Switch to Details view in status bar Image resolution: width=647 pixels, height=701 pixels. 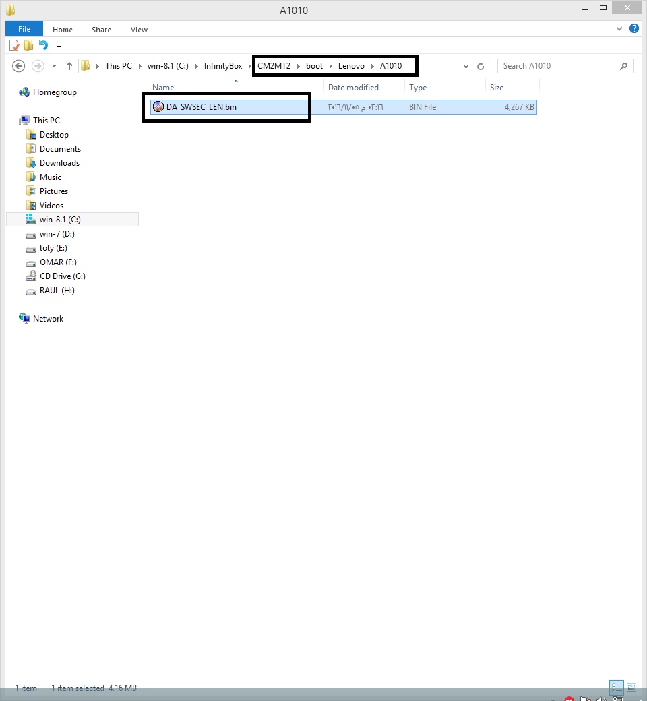pos(617,687)
